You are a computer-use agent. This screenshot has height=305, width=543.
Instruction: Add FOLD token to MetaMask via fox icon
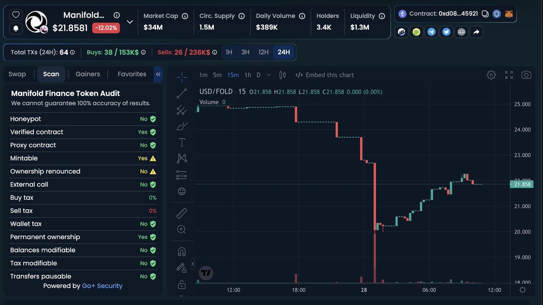click(x=508, y=14)
